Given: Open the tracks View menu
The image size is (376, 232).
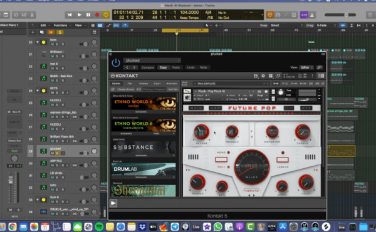Looking at the screenshot, I should coord(80,25).
